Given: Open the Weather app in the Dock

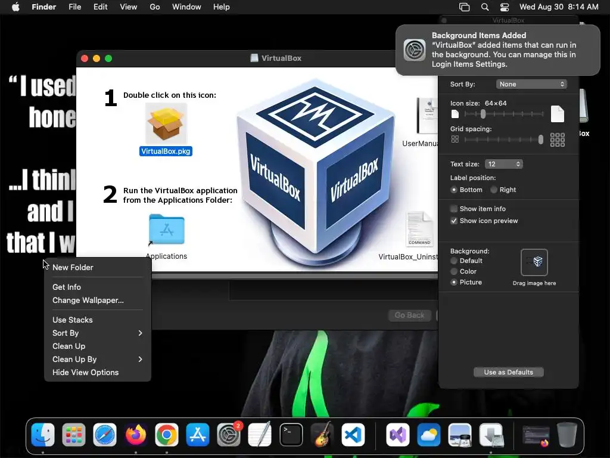Looking at the screenshot, I should tap(429, 435).
